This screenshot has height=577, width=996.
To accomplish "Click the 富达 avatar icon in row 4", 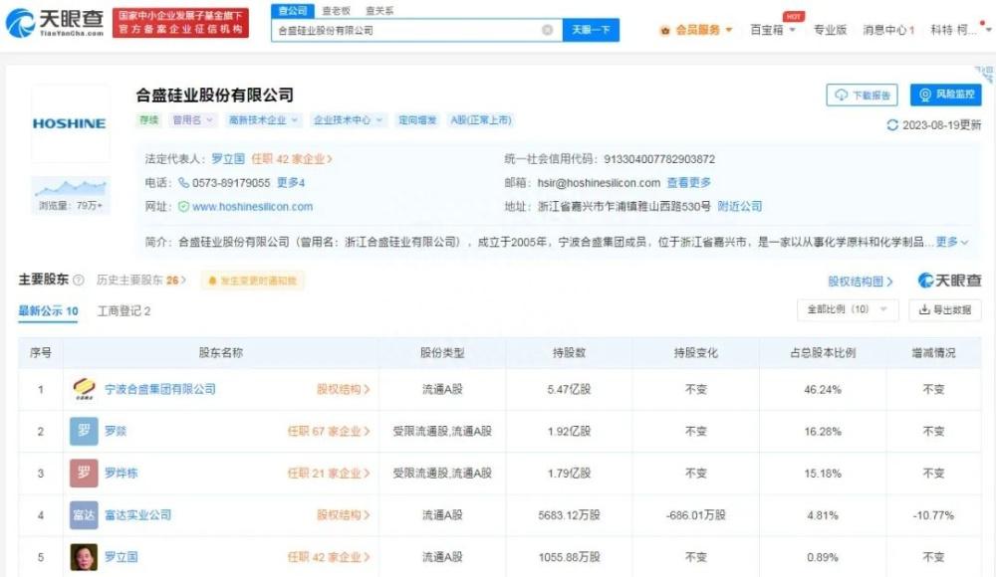I will 84,515.
